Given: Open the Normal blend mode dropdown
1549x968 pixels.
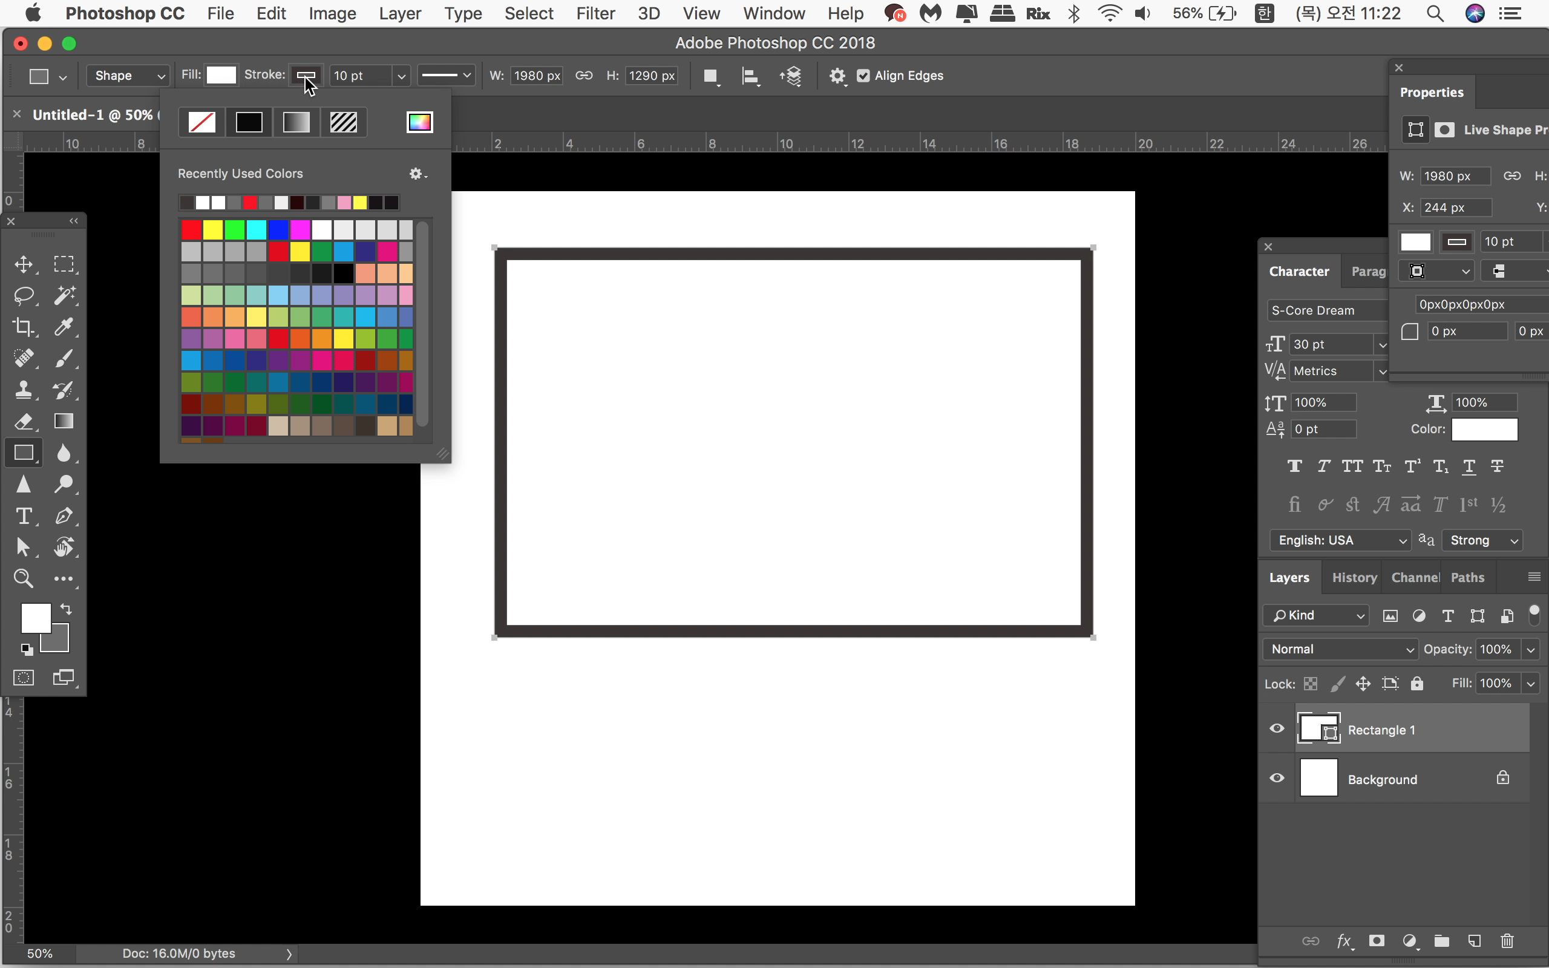Looking at the screenshot, I should pyautogui.click(x=1341, y=649).
